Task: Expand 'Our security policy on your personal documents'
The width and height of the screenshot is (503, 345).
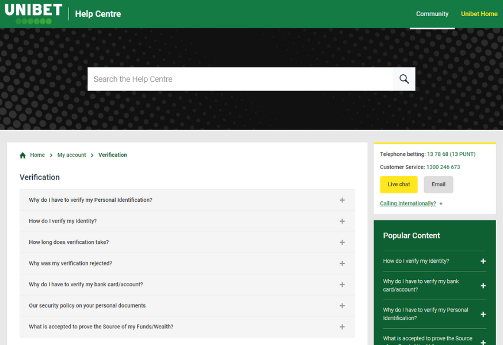Action: (x=187, y=306)
